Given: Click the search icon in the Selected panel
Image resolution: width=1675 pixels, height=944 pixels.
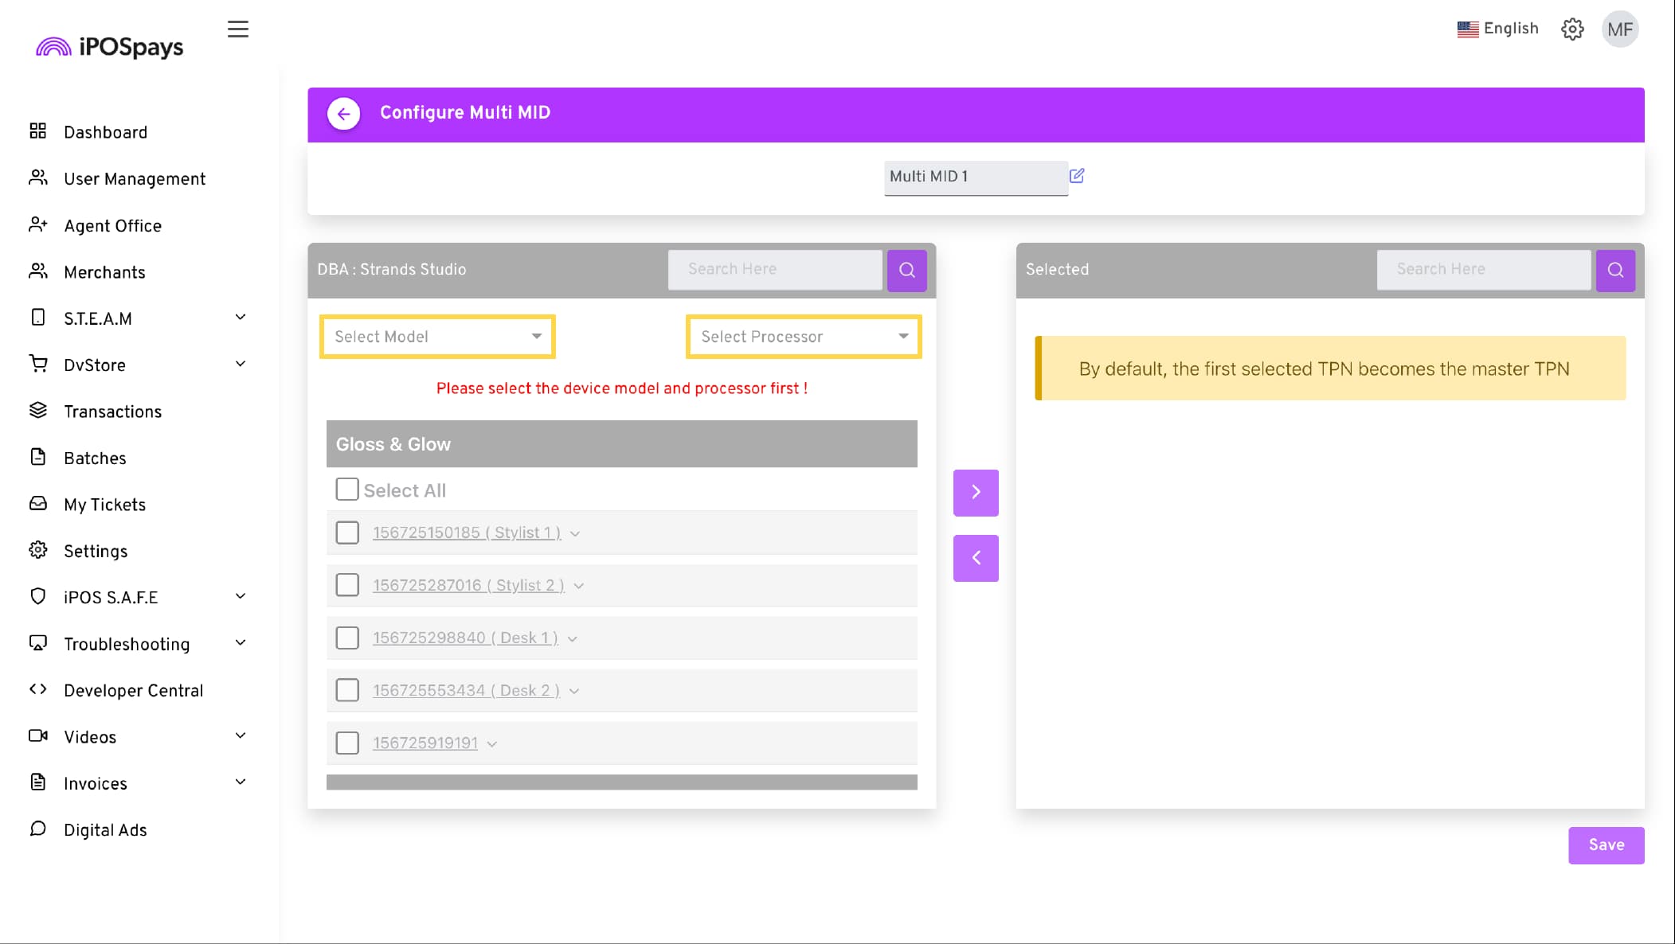Looking at the screenshot, I should pyautogui.click(x=1615, y=270).
